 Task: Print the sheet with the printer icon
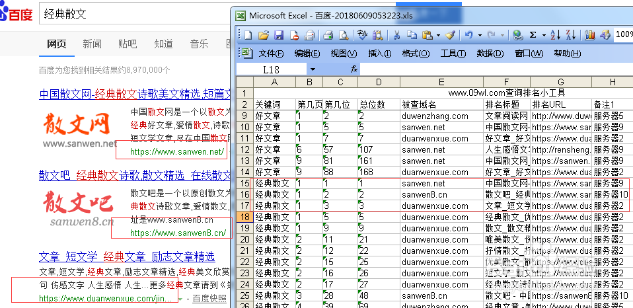tap(328, 35)
